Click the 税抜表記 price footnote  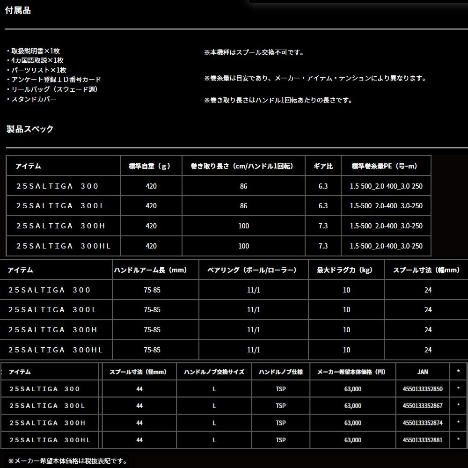pyautogui.click(x=67, y=461)
